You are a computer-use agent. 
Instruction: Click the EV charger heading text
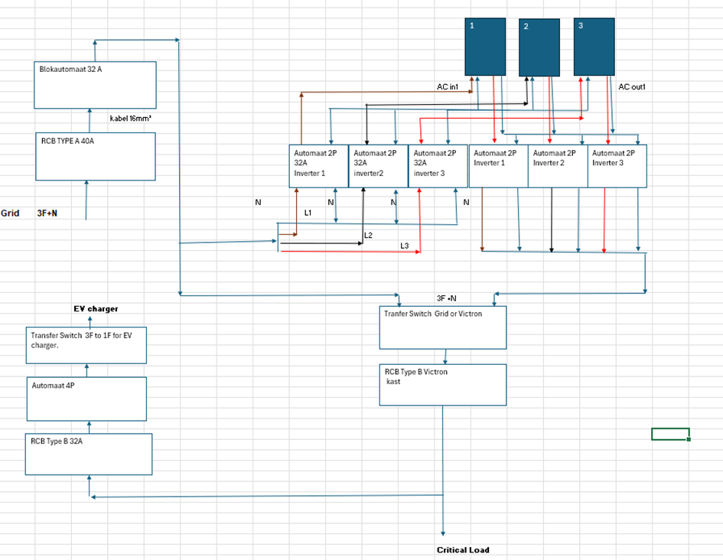[96, 309]
